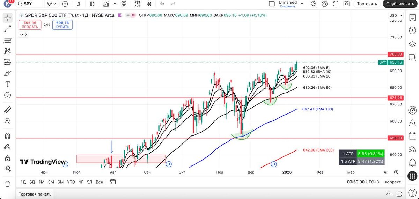Toggle hide all drawings eye icon
This screenshot has height=199, width=419.
(x=8, y=169)
